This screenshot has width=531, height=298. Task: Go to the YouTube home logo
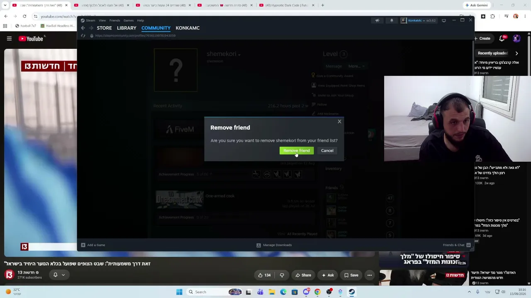[31, 38]
